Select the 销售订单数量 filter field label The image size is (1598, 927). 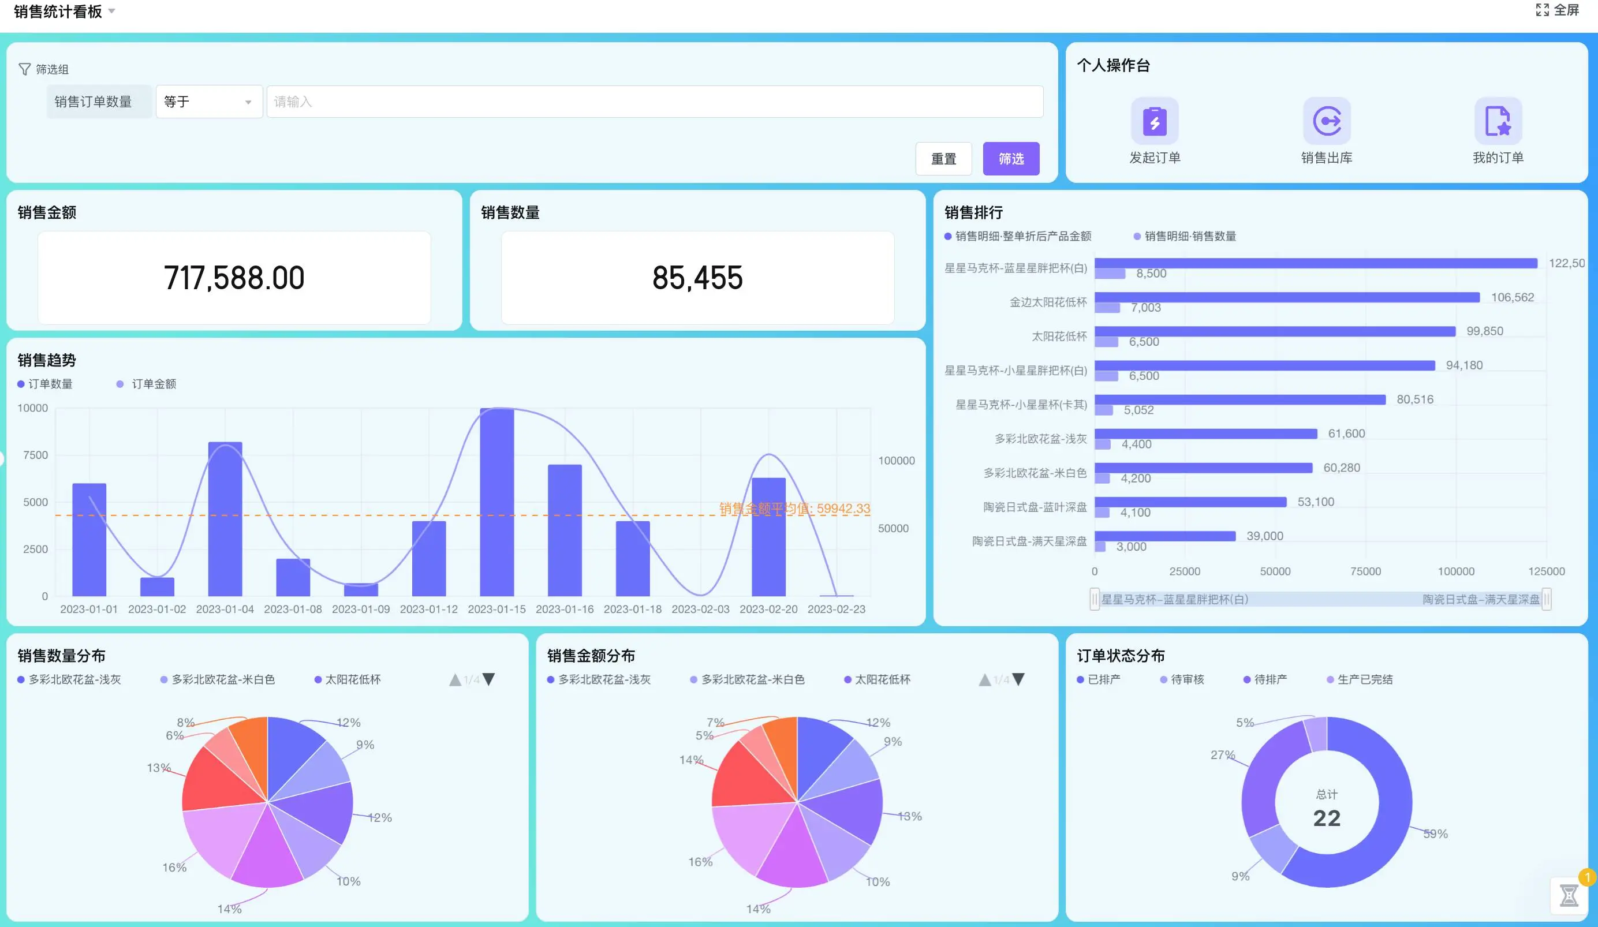(x=93, y=102)
